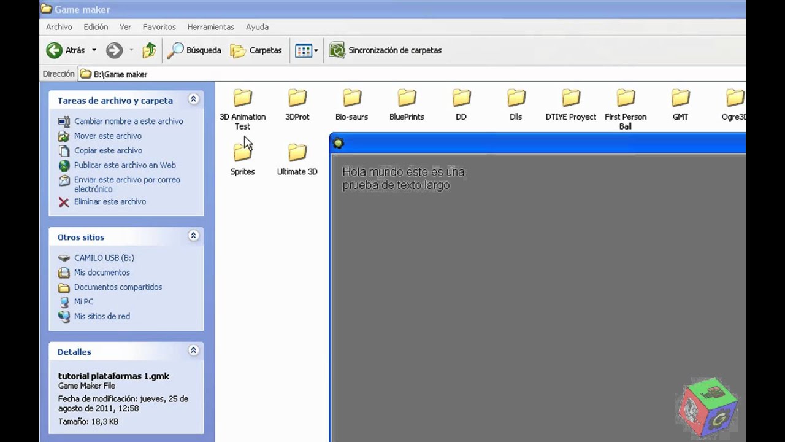Select the Ogre3D folder

733,104
